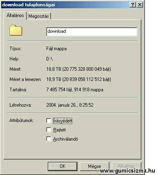
Task: Select the Általános tab
Action: point(15,15)
